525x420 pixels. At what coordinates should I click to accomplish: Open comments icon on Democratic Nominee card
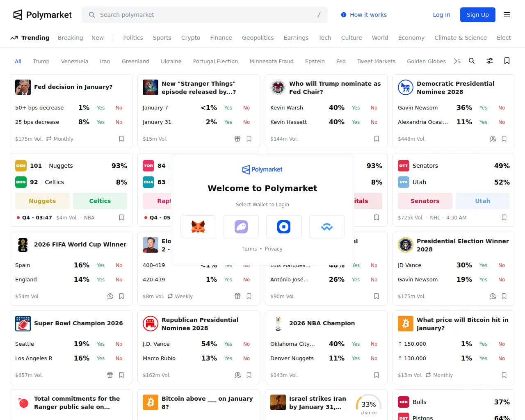coord(493,139)
